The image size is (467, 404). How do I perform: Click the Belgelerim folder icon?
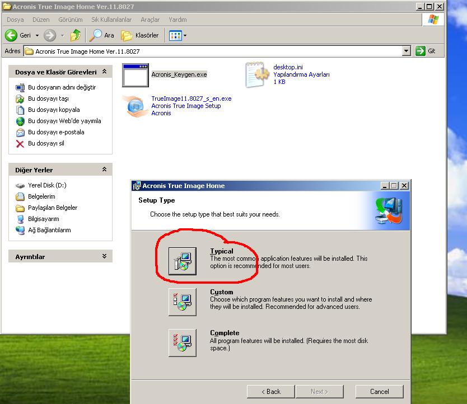(x=20, y=196)
